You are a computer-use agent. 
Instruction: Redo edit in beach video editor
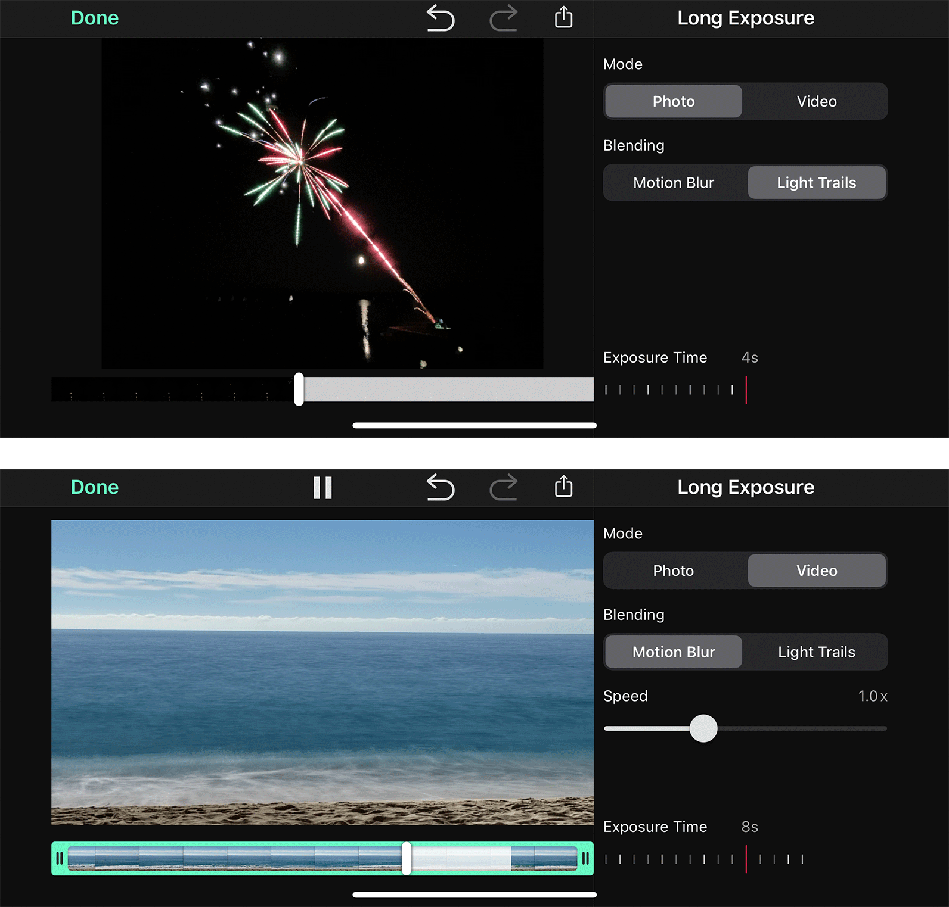[504, 487]
